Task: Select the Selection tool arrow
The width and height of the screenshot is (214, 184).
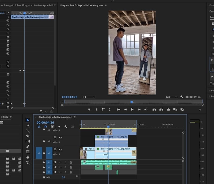Action: click(28, 120)
